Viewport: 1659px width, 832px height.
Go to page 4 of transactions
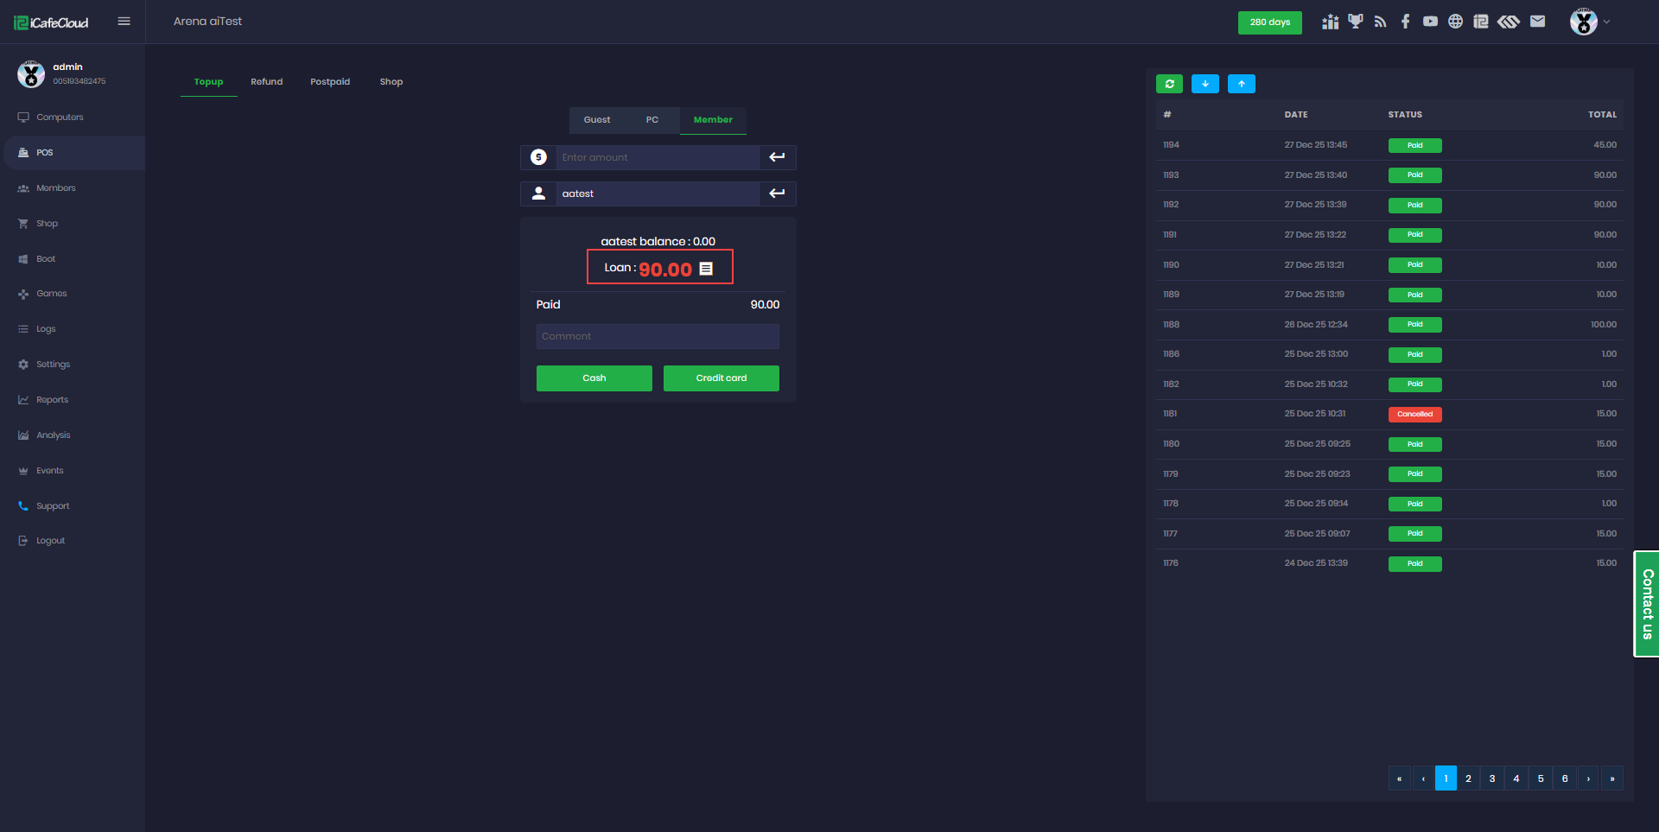pos(1516,778)
